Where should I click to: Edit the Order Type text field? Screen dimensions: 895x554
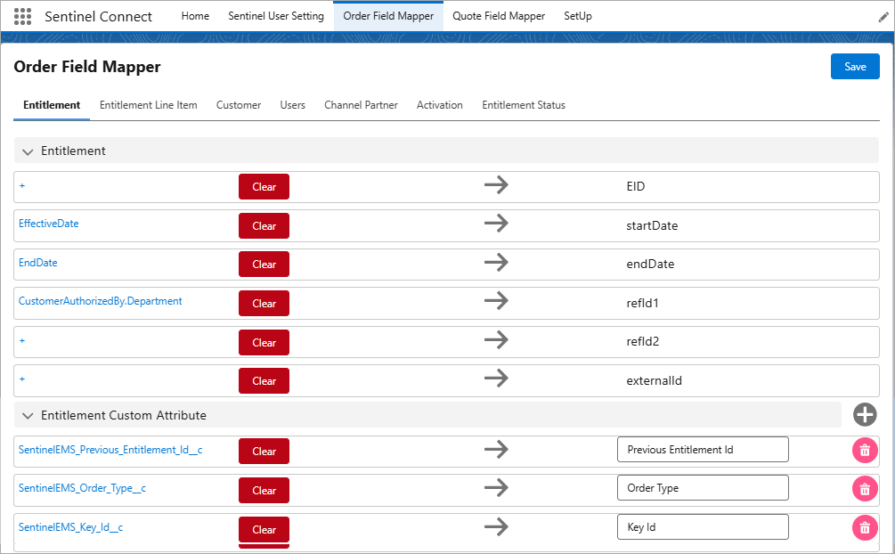(702, 488)
